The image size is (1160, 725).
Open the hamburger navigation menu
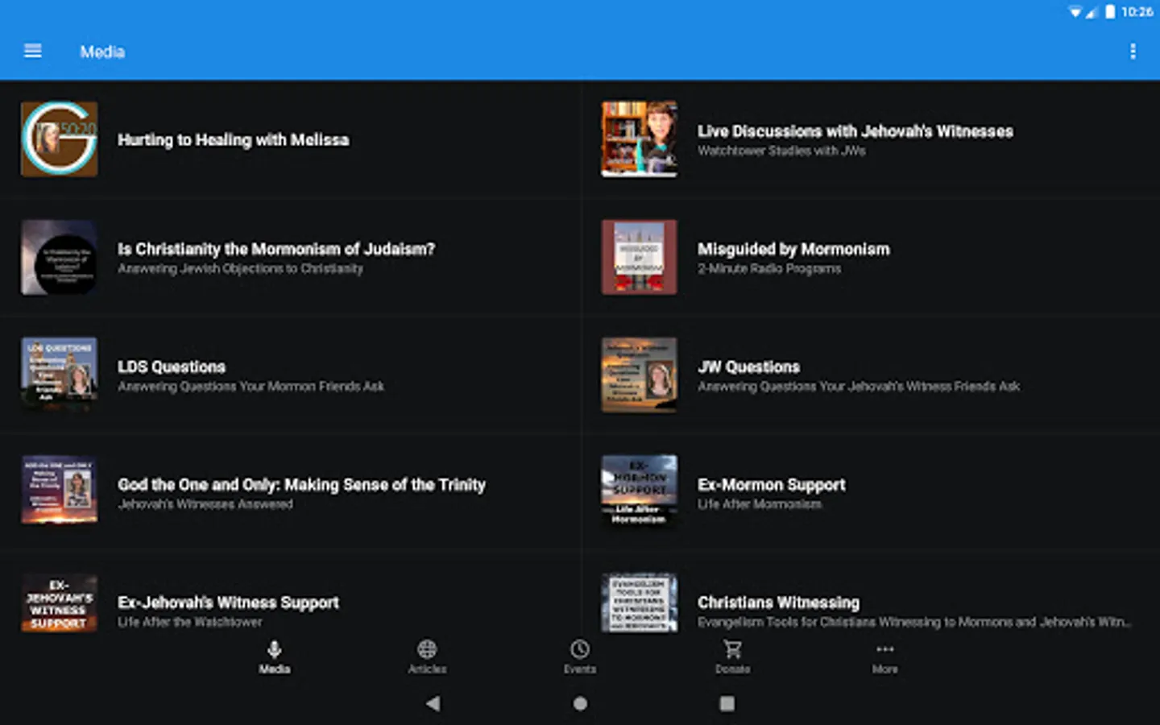(x=33, y=52)
